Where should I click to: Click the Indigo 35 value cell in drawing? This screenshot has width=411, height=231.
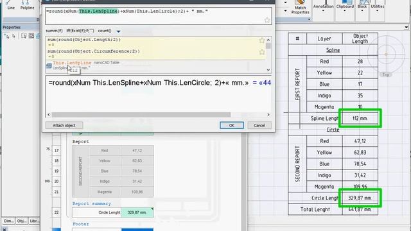(360, 96)
